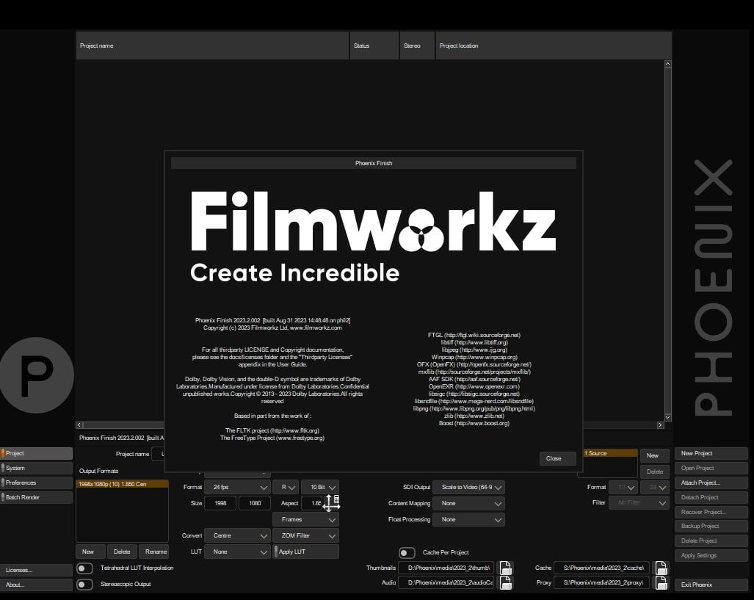This screenshot has height=600, width=754.
Task: Click the FLTK project credit line
Action: [272, 430]
